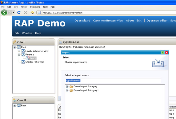The image size is (176, 119).
Task: Click the Leaf 4 node icon
Action: coord(28,58)
